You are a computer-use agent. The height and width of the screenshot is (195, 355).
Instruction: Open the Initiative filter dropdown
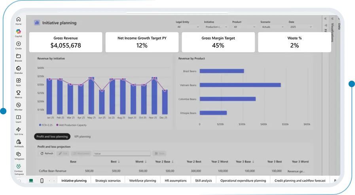coord(216,27)
